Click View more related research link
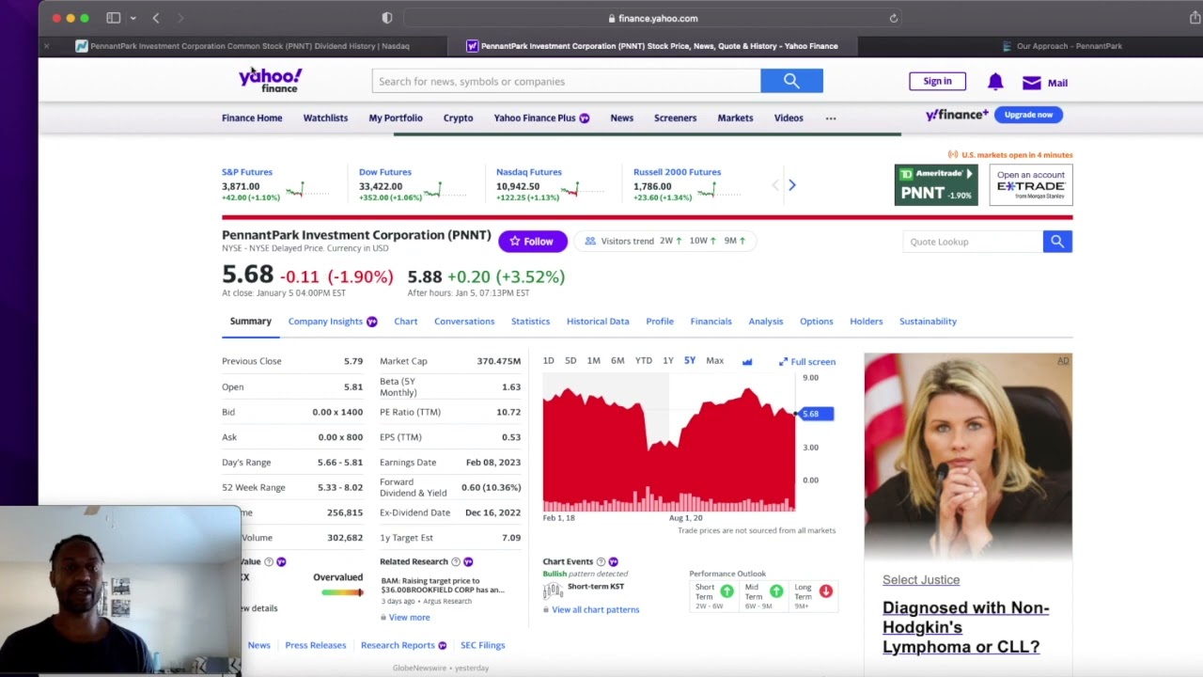The height and width of the screenshot is (677, 1203). 409,618
